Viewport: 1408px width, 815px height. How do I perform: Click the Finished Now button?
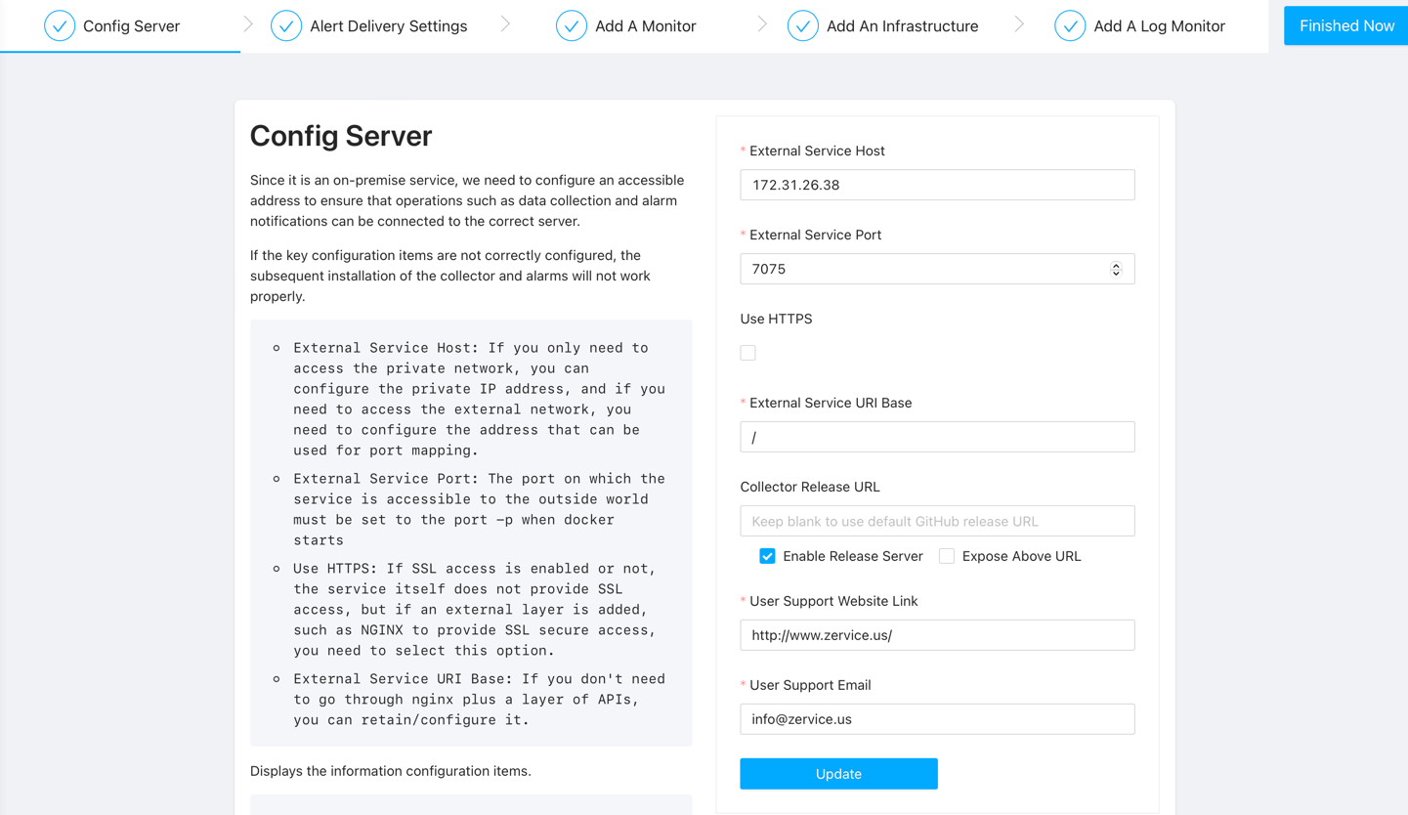click(x=1345, y=26)
